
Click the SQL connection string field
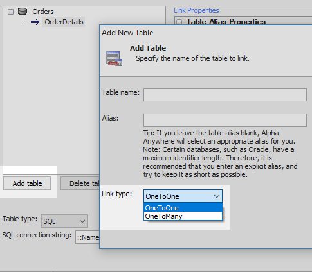(x=87, y=237)
